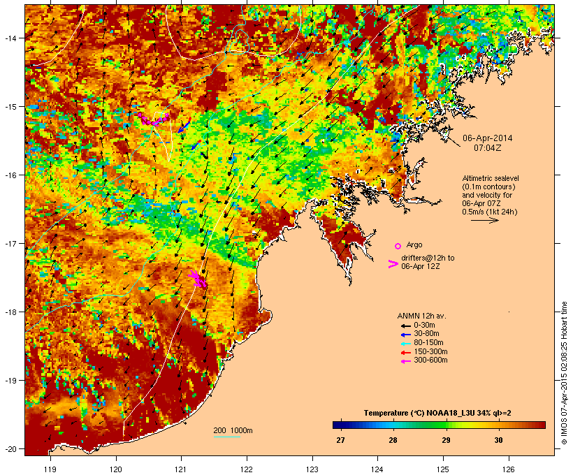
Task: Click the longitude axis label 122
Action: (x=247, y=469)
